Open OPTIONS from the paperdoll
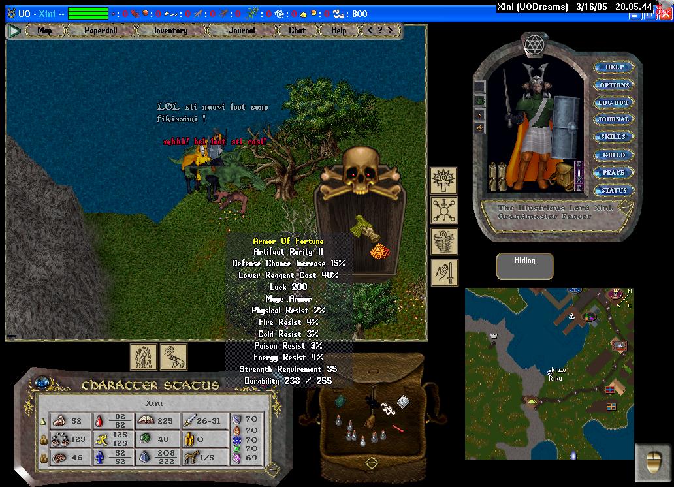The image size is (674, 487). (x=614, y=85)
